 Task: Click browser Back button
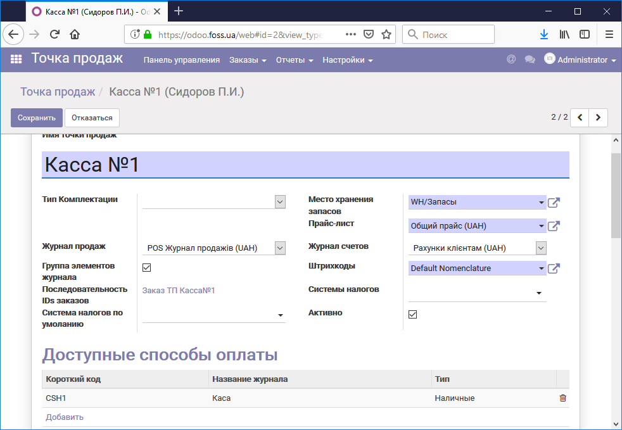(13, 34)
